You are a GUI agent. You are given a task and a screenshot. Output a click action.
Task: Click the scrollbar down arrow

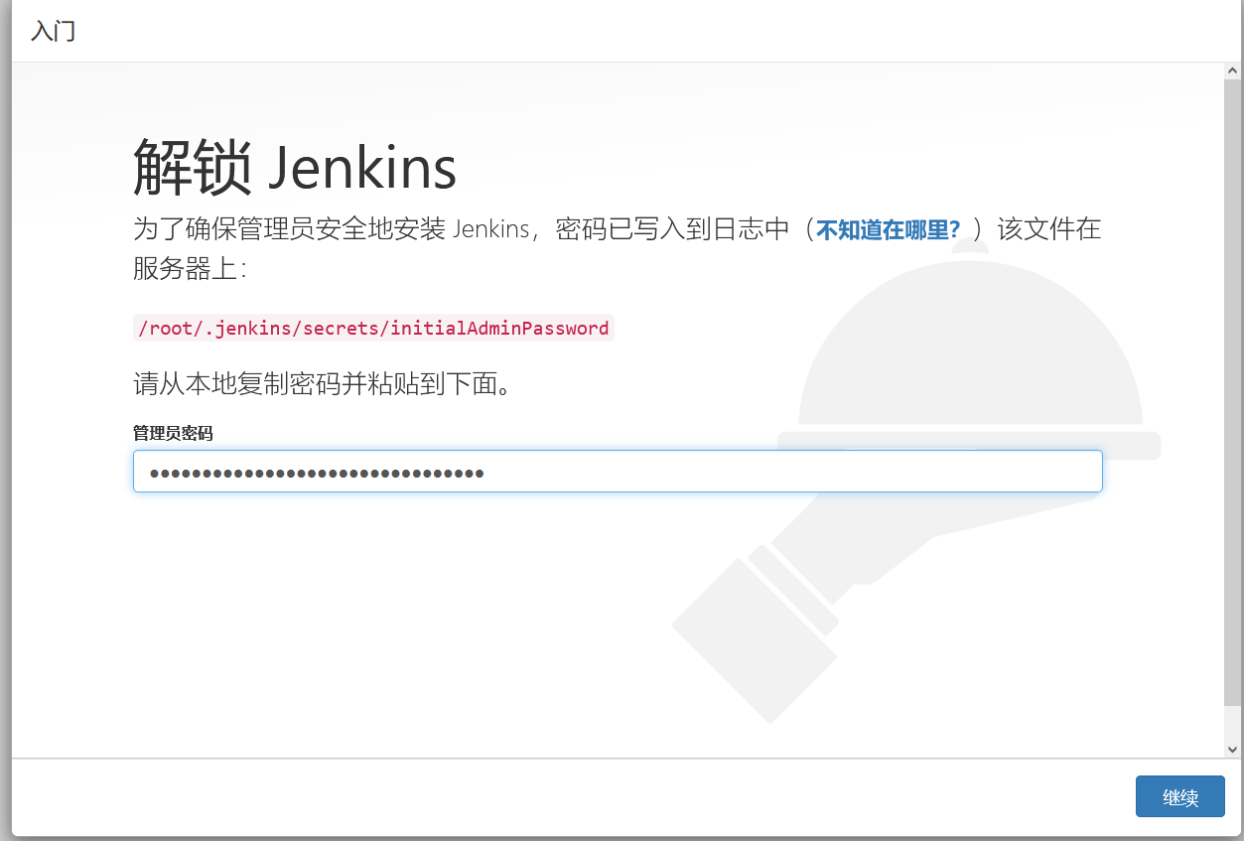tap(1230, 750)
